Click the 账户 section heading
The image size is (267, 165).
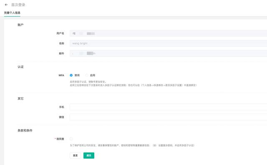point(20,25)
